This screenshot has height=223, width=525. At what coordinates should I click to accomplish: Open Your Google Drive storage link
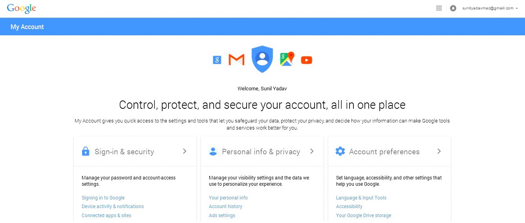pyautogui.click(x=364, y=216)
